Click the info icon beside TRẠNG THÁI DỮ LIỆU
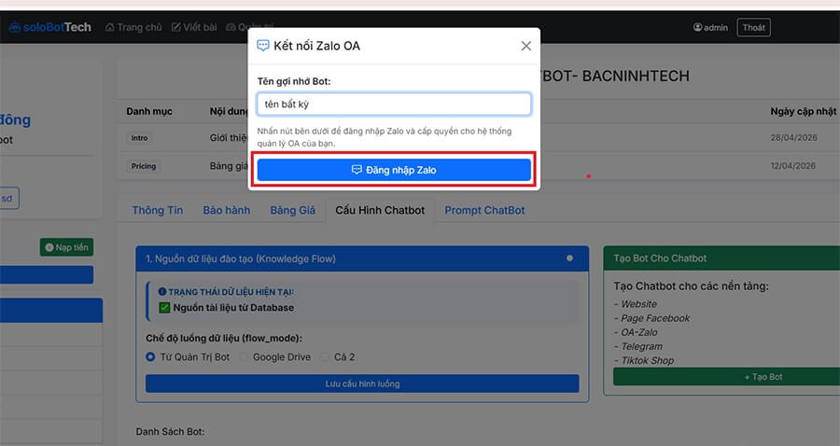840x446 pixels. pyautogui.click(x=161, y=292)
